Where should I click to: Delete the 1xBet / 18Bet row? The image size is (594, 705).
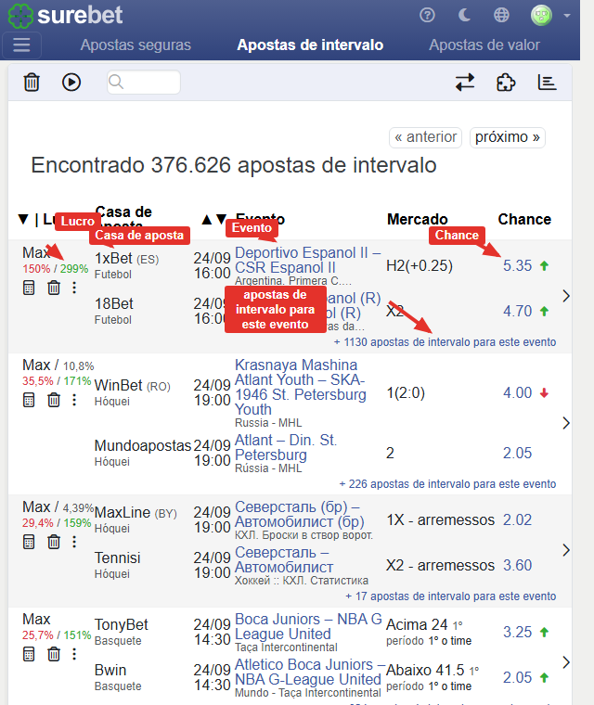pos(54,288)
